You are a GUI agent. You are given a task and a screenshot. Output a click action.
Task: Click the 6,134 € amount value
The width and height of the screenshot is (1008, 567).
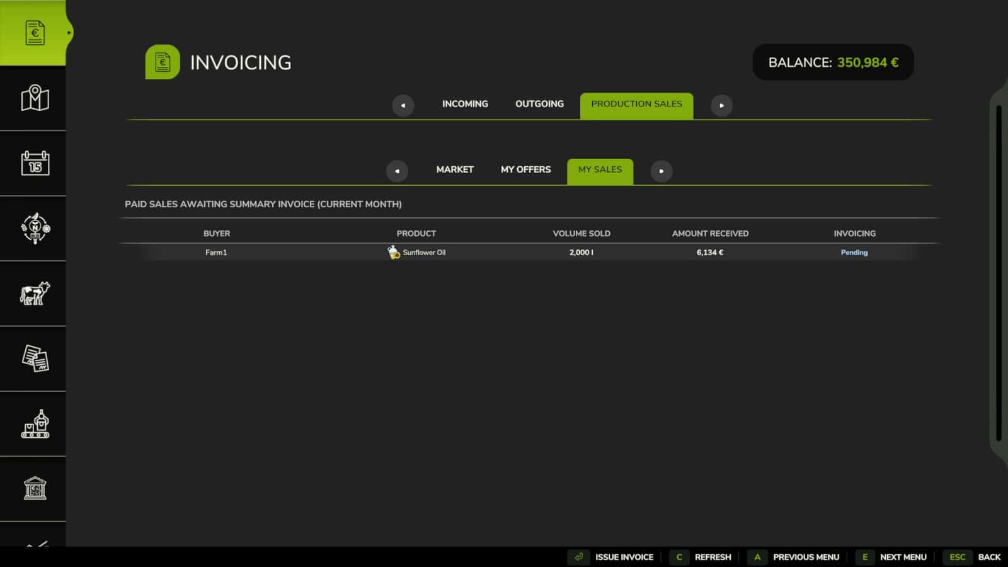[x=710, y=252]
